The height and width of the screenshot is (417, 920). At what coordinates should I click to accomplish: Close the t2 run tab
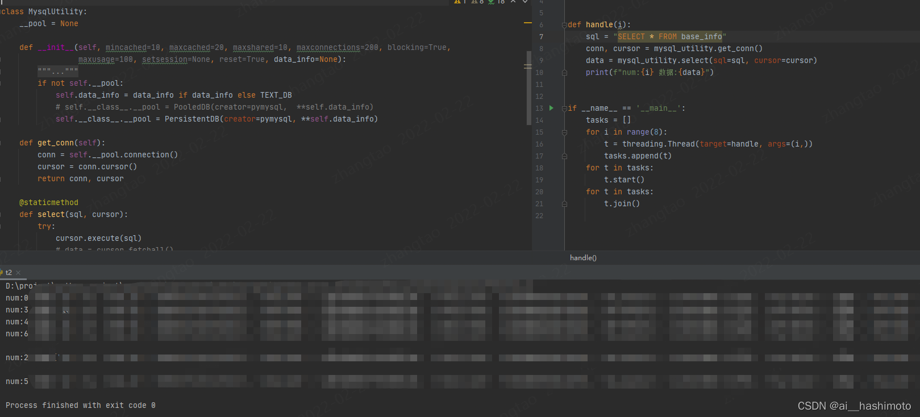(18, 273)
